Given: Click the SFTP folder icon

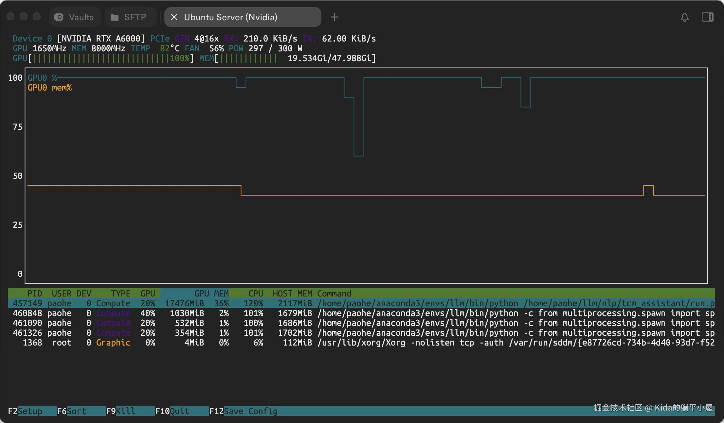Looking at the screenshot, I should coord(115,17).
